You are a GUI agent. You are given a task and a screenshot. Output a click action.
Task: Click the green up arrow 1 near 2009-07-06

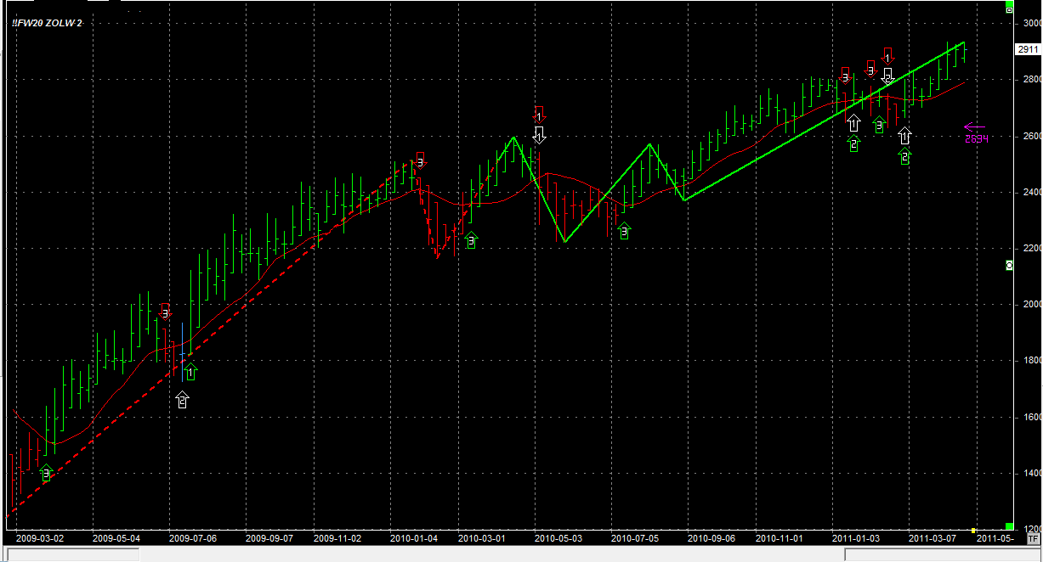190,371
